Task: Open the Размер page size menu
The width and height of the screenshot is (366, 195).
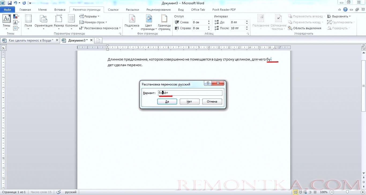Action: (x=59, y=22)
